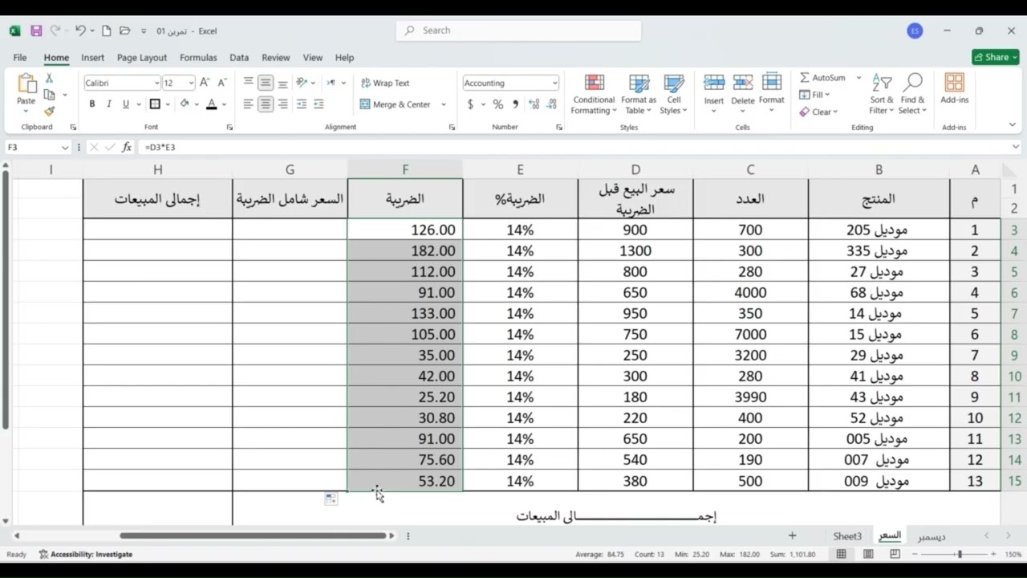This screenshot has width=1027, height=578.
Task: Toggle Bold formatting
Action: 92,104
